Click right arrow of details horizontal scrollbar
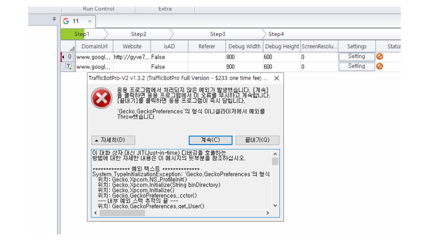This screenshot has height=241, width=429. [x=267, y=213]
